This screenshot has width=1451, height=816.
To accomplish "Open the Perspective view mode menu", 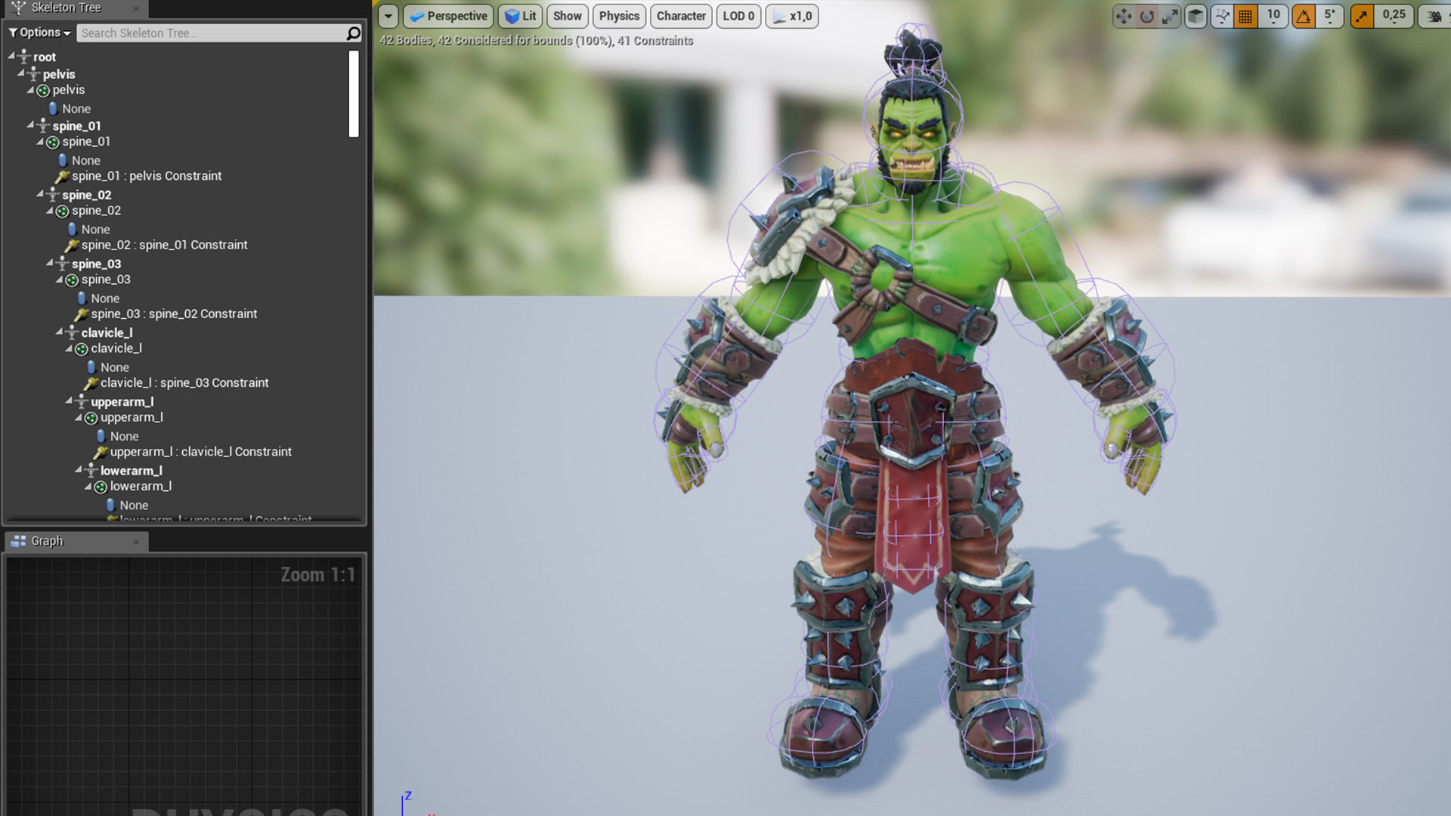I will (x=448, y=16).
